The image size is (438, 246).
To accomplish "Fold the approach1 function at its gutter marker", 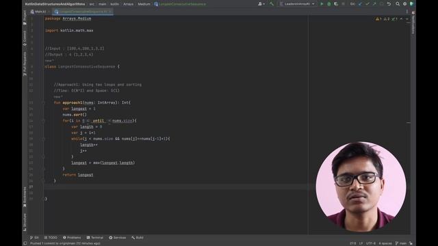I will [x=44, y=102].
